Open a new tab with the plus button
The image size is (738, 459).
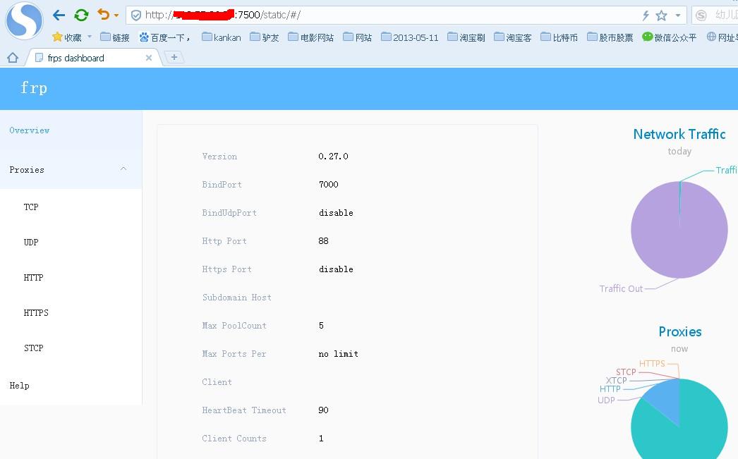[x=174, y=57]
